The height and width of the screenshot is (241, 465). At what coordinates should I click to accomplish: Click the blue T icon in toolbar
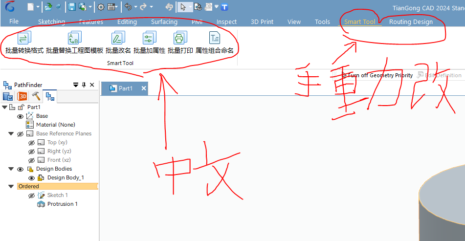224,7
